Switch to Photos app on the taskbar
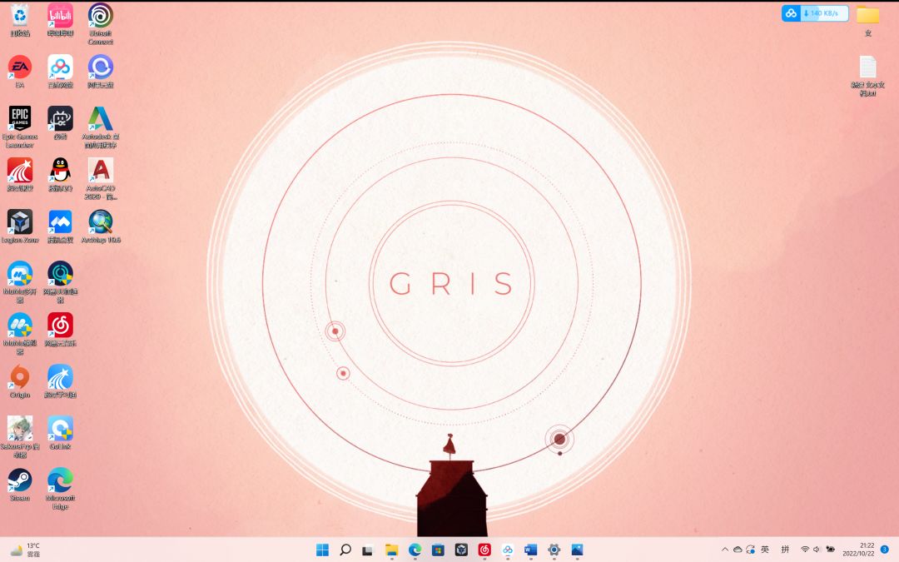The width and height of the screenshot is (899, 562). [x=577, y=550]
